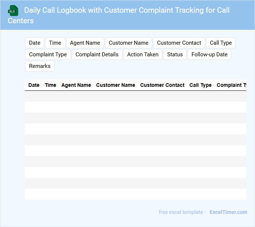255x227 pixels.
Task: Click the first empty row under Customer Name
Action: pos(116,96)
